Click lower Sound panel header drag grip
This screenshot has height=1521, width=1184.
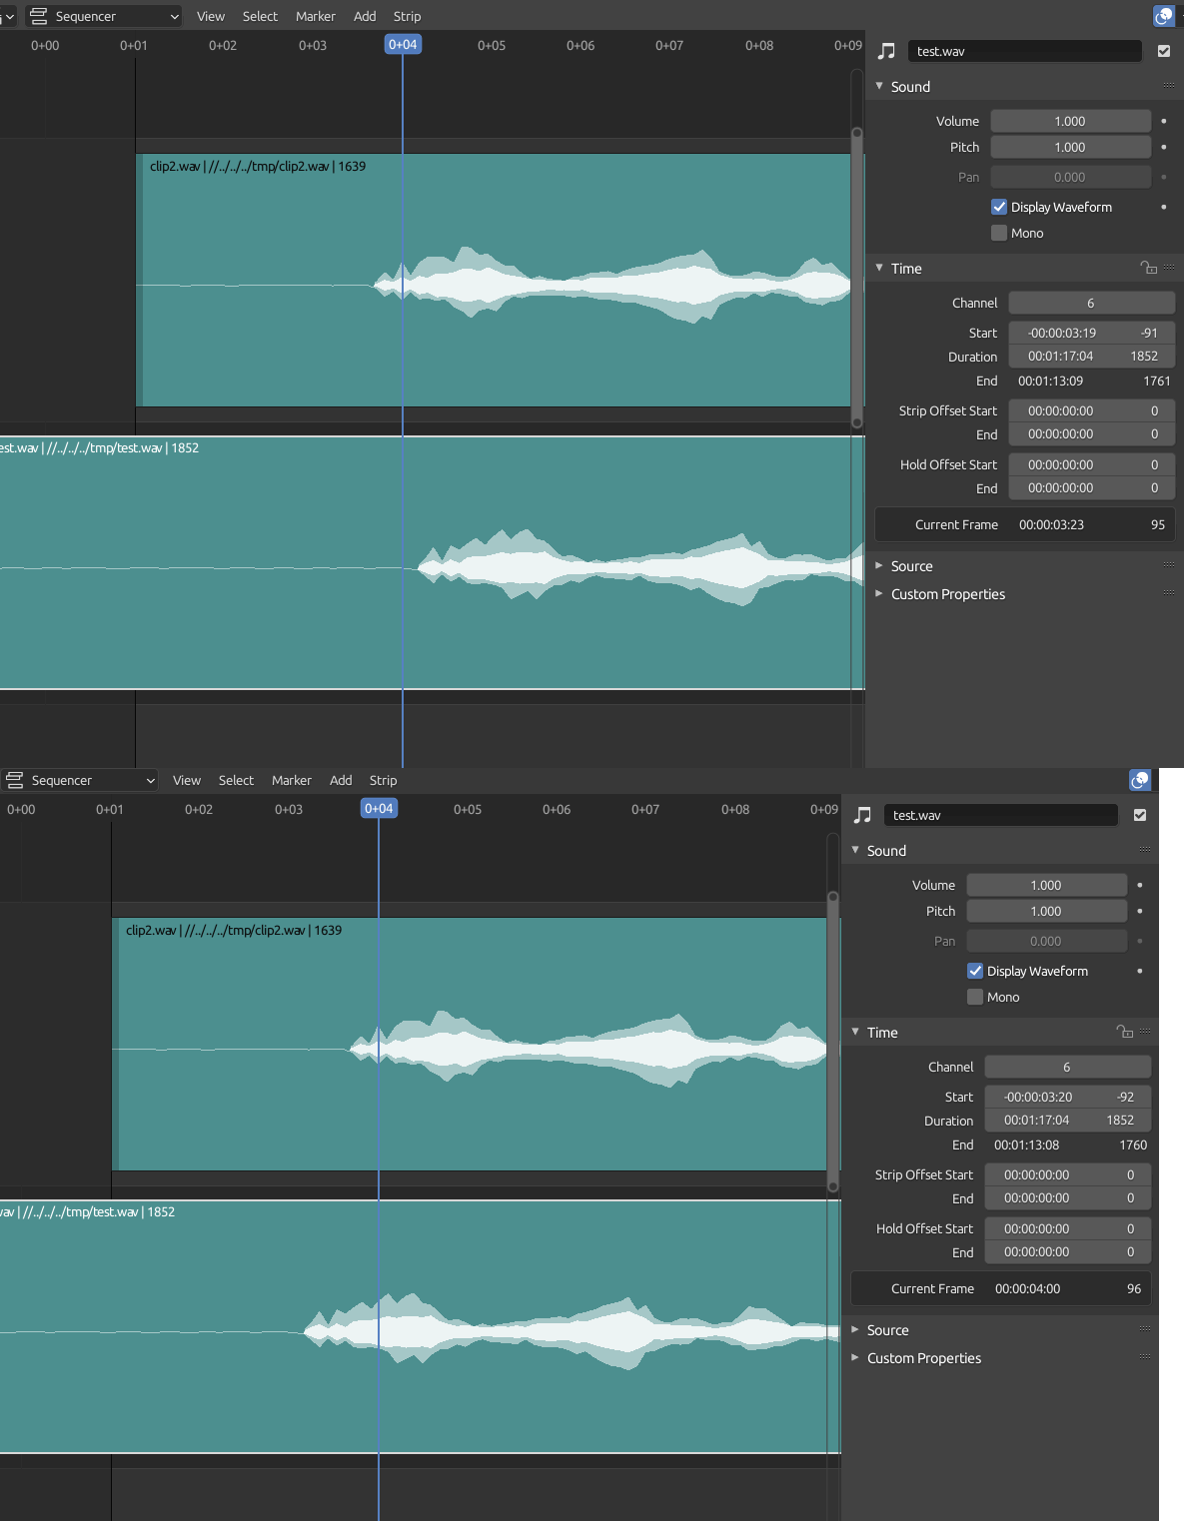pyautogui.click(x=1145, y=850)
